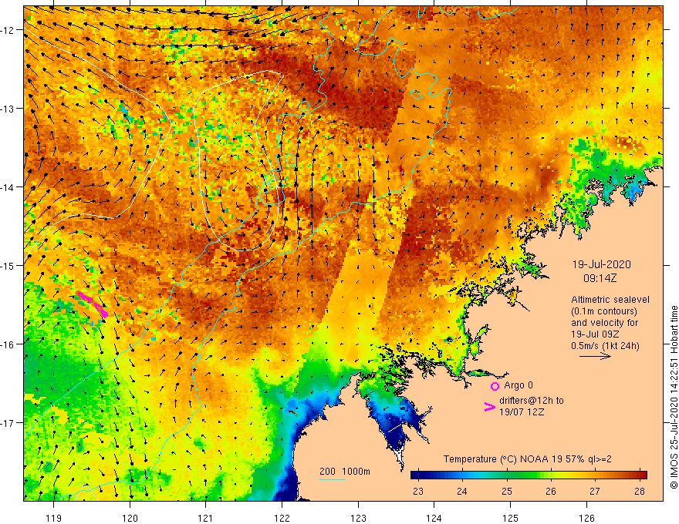Click the temperature color bar legend
This screenshot has width=679, height=524.
pyautogui.click(x=529, y=475)
